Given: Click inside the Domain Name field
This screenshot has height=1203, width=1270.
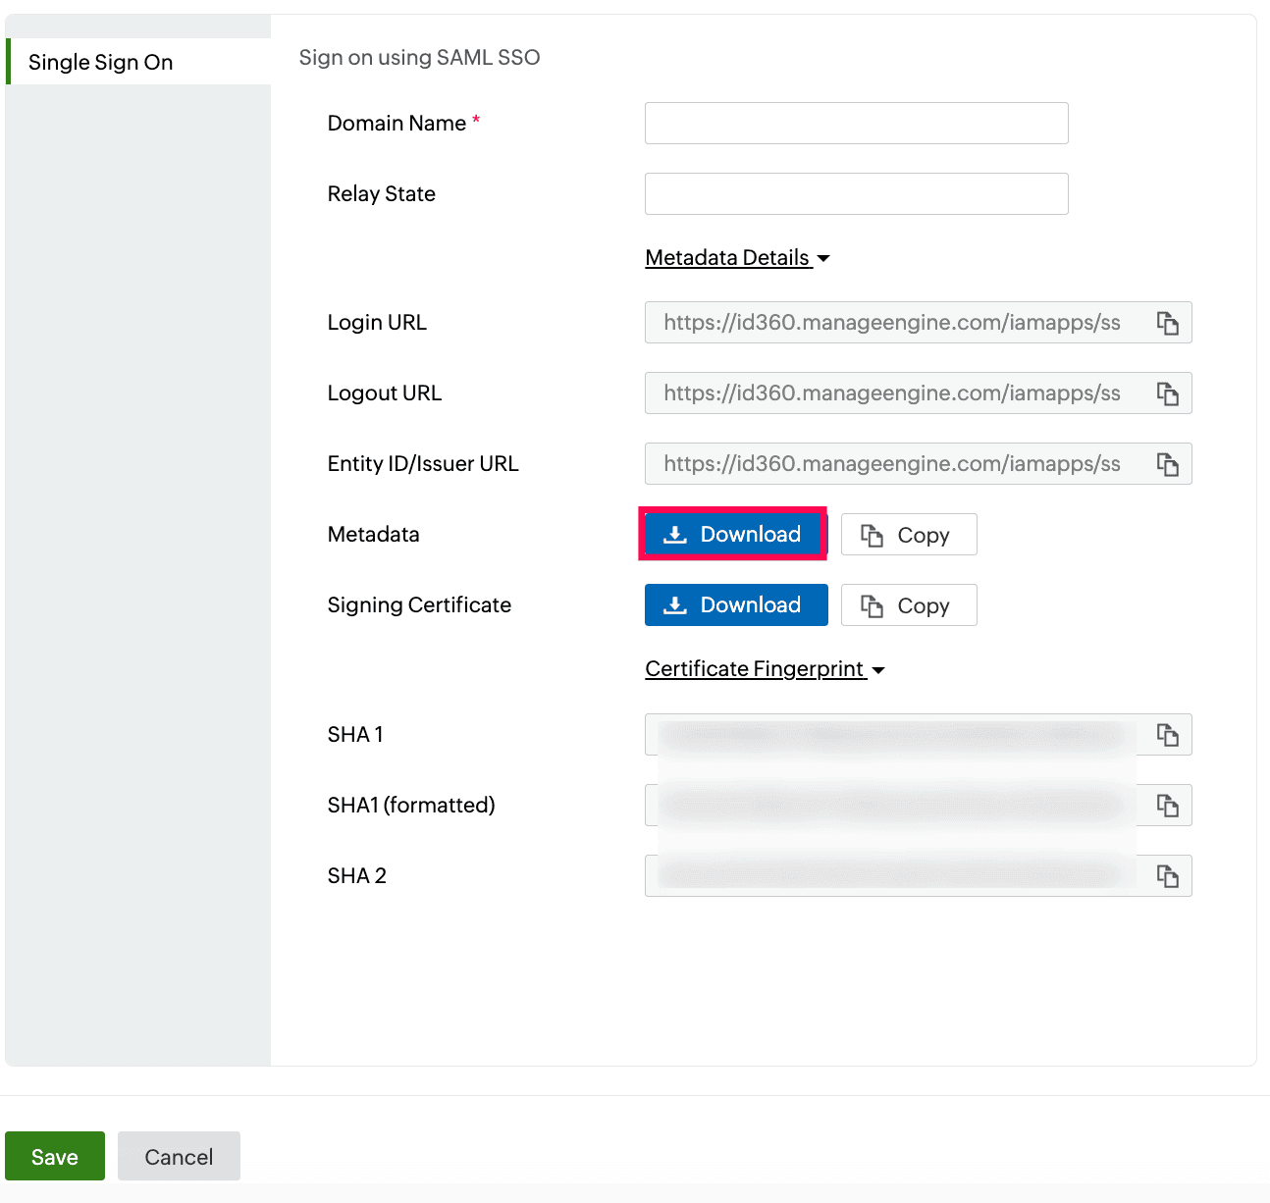Looking at the screenshot, I should pos(855,123).
